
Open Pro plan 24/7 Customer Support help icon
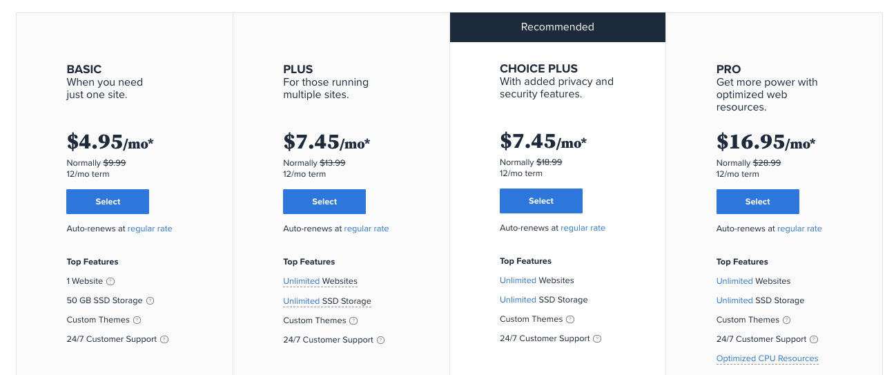tap(814, 340)
